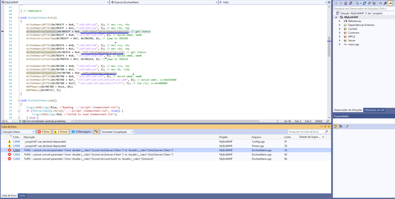The width and height of the screenshot is (395, 199).
Task: Click the C2664 error code link on line 54
Action: coord(16,150)
